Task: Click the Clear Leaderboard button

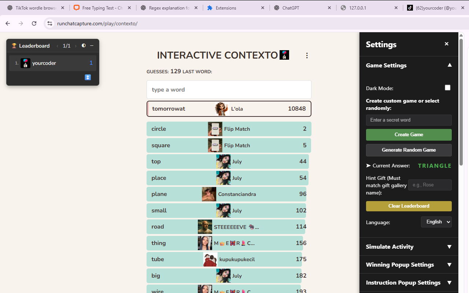Action: coord(409,206)
